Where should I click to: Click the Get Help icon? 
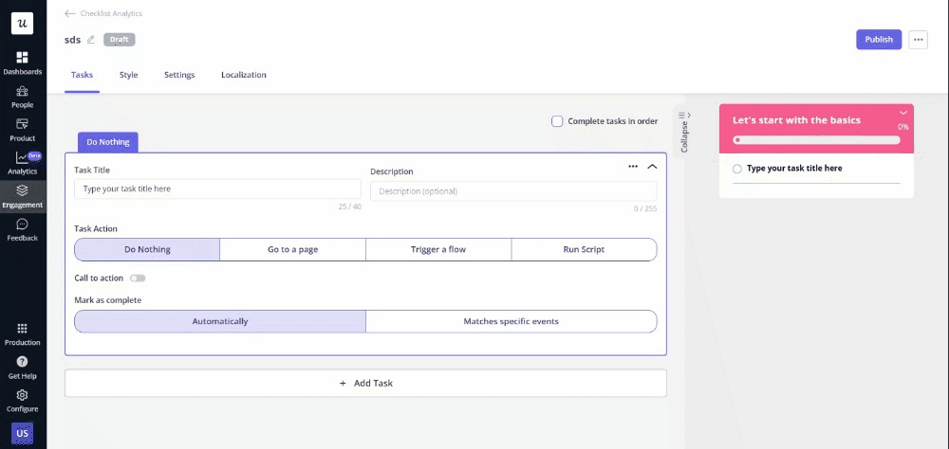tap(22, 362)
